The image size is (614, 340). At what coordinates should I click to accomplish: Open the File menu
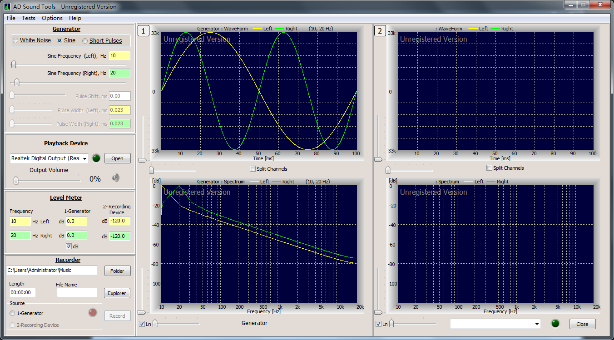(x=11, y=18)
